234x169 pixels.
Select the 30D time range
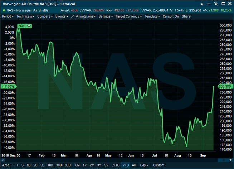(x=59, y=165)
